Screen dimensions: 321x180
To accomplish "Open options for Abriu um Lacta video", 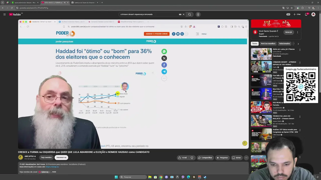I will (300, 50).
